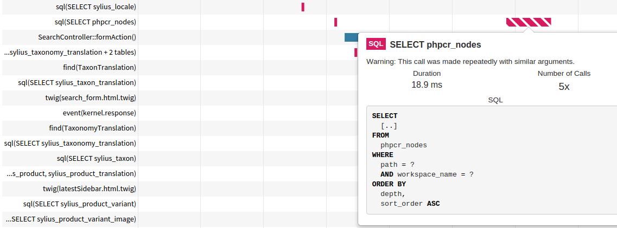The image size is (617, 228).
Task: Select the sql(SELECT phpcr_nodes) row label
Action: click(x=96, y=22)
